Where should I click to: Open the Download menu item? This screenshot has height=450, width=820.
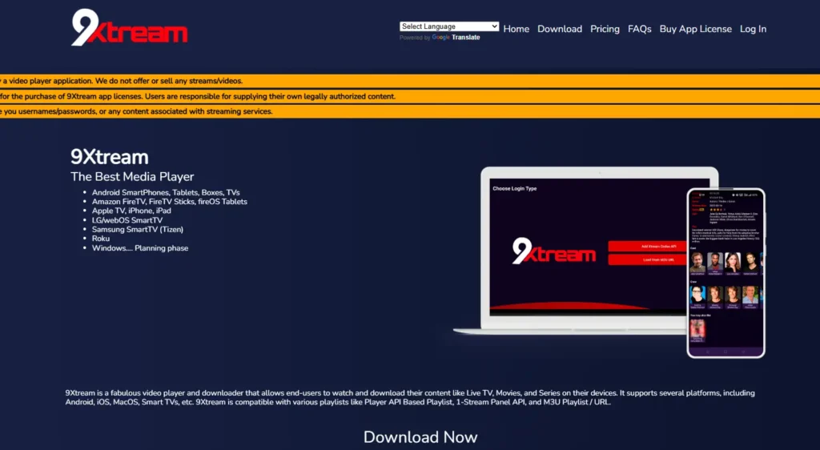tap(560, 29)
